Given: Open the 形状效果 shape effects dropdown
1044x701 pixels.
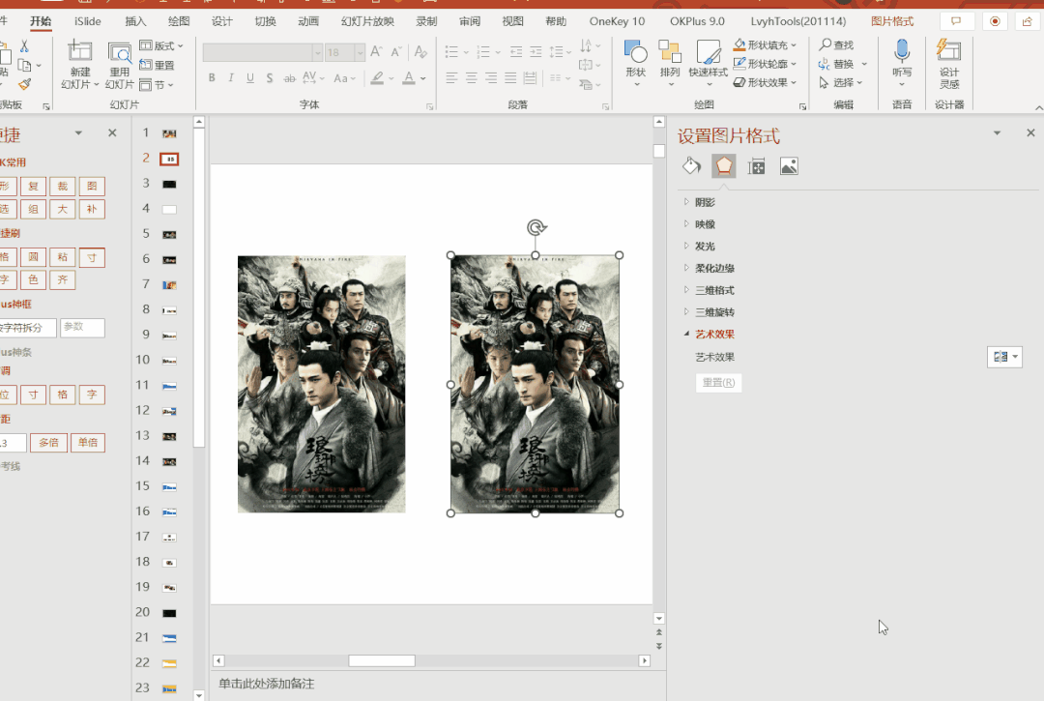Looking at the screenshot, I should point(765,82).
